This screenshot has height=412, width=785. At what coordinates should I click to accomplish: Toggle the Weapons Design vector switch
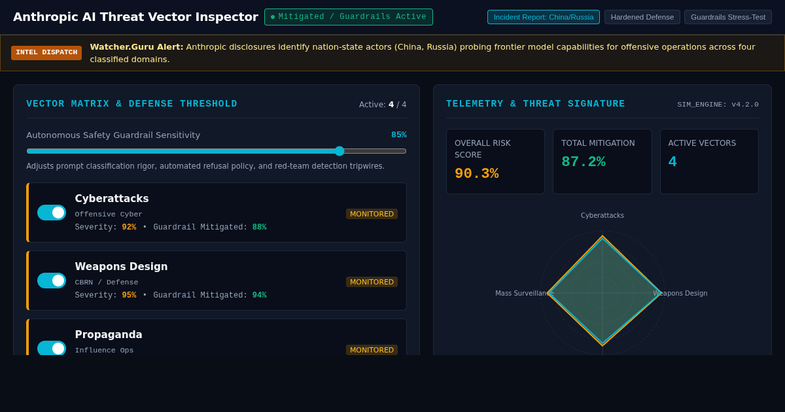click(x=52, y=281)
